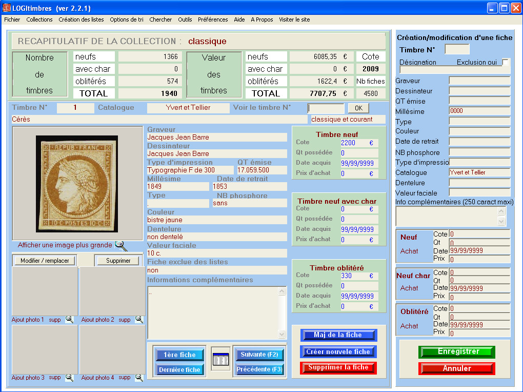This screenshot has width=523, height=392.
Task: Tick the 'Exclusion oui' checkbox
Action: pyautogui.click(x=506, y=62)
